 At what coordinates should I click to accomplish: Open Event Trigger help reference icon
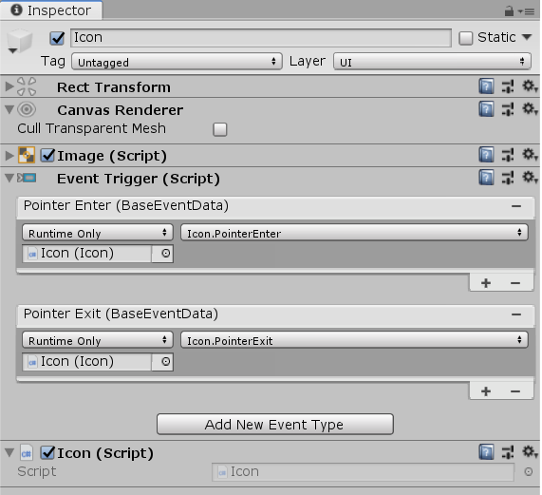click(486, 178)
